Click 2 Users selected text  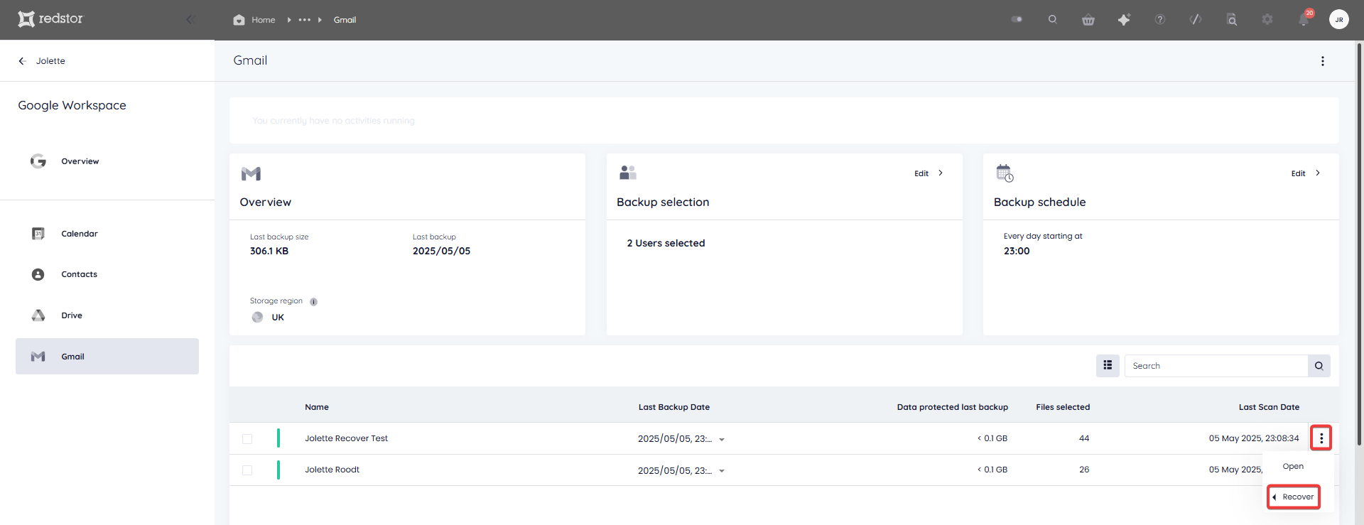tap(666, 243)
